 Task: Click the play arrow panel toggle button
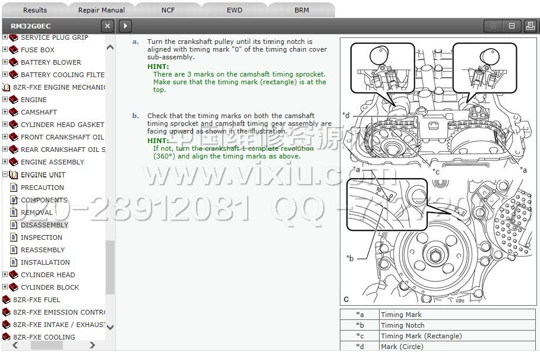point(125,26)
